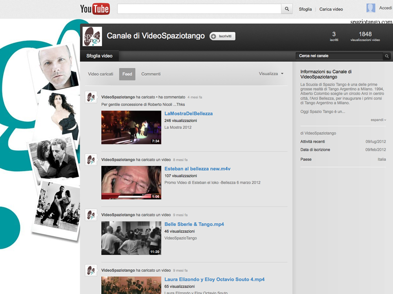Open the Spazio Tango channel logo

click(x=92, y=36)
